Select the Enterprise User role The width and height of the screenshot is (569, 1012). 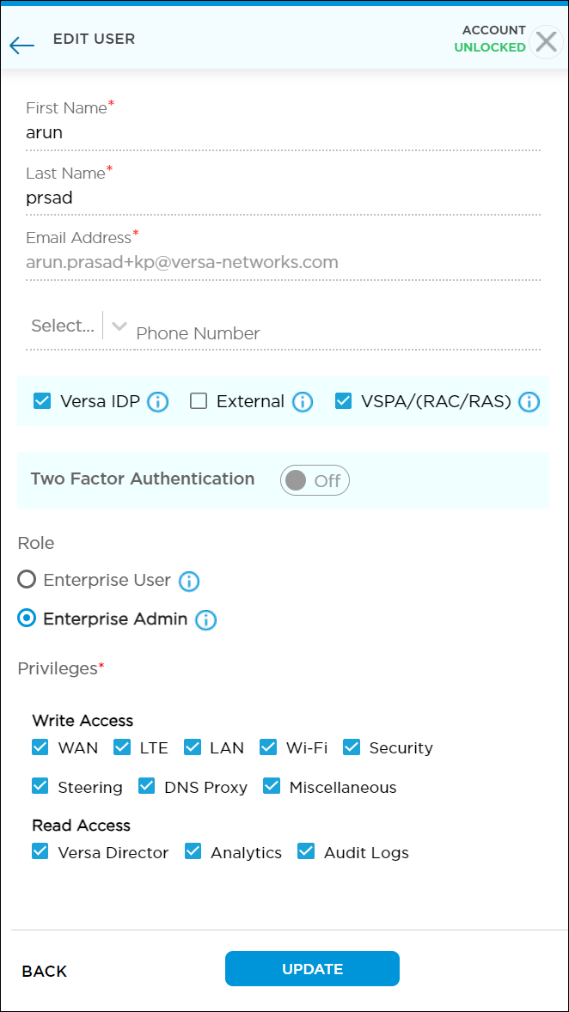point(28,580)
